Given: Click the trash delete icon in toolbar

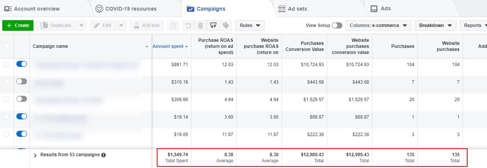Looking at the screenshot, I should tap(200, 25).
